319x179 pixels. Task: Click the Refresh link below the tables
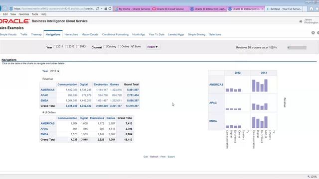tap(154, 157)
